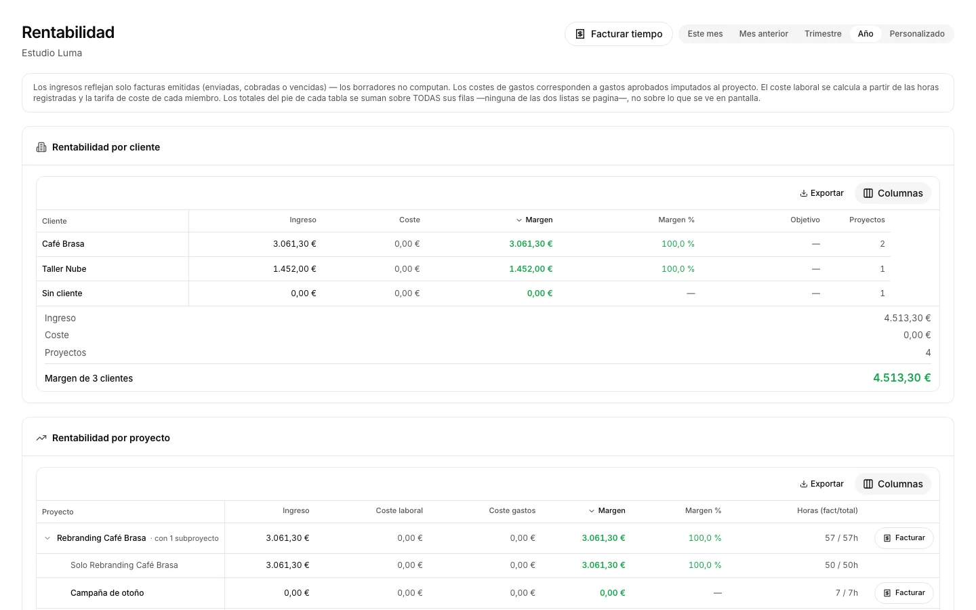The height and width of the screenshot is (610, 976).
Task: Collapse the Rebranding Café Brasa project row
Action: 47,538
